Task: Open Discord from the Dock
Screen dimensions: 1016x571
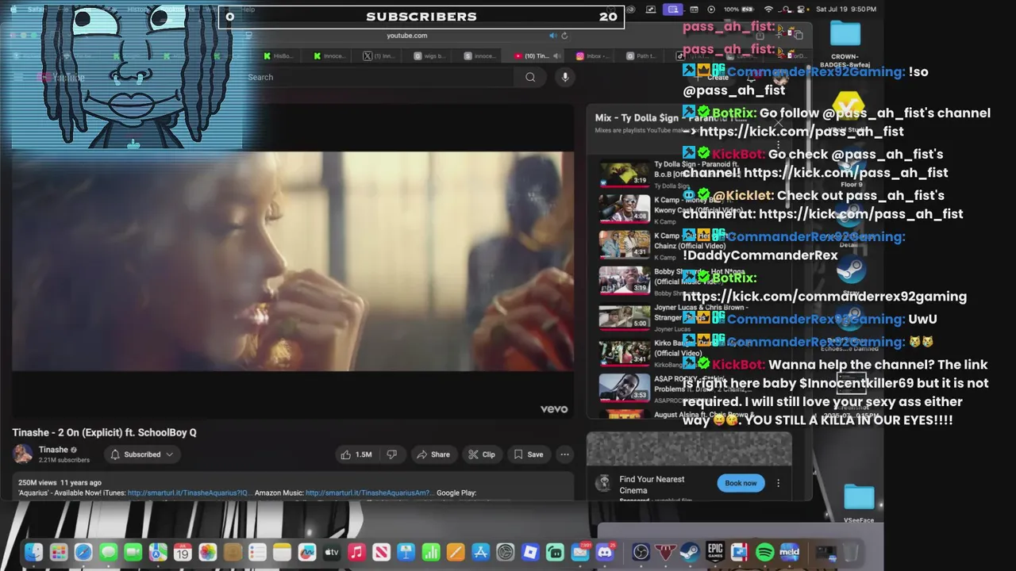Action: (605, 552)
